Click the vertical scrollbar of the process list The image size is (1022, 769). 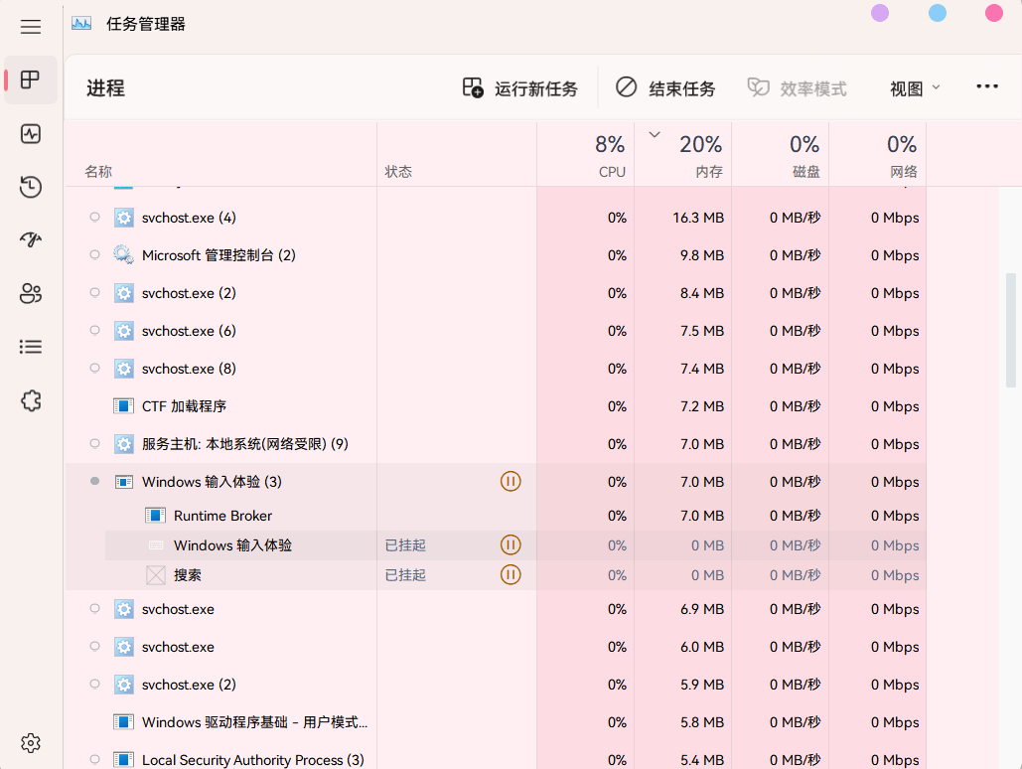click(1011, 330)
